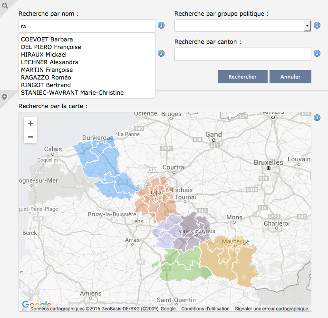Click the info icon beside canton search field
Image resolution: width=328 pixels, height=318 pixels.
click(x=317, y=53)
